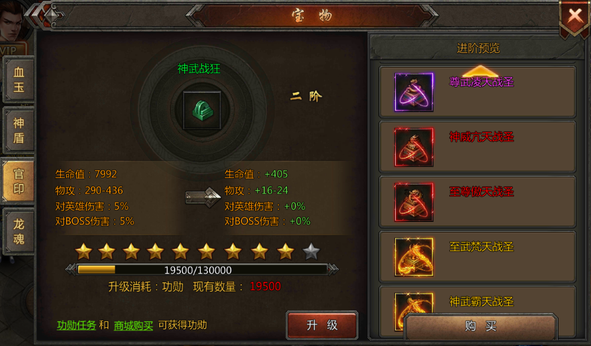Click the upward yellow arrow in preview list
591x346 pixels.
point(480,71)
